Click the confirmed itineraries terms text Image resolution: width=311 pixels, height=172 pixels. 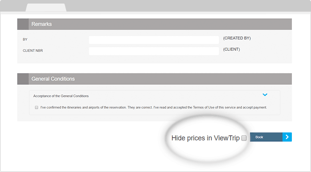coord(154,108)
